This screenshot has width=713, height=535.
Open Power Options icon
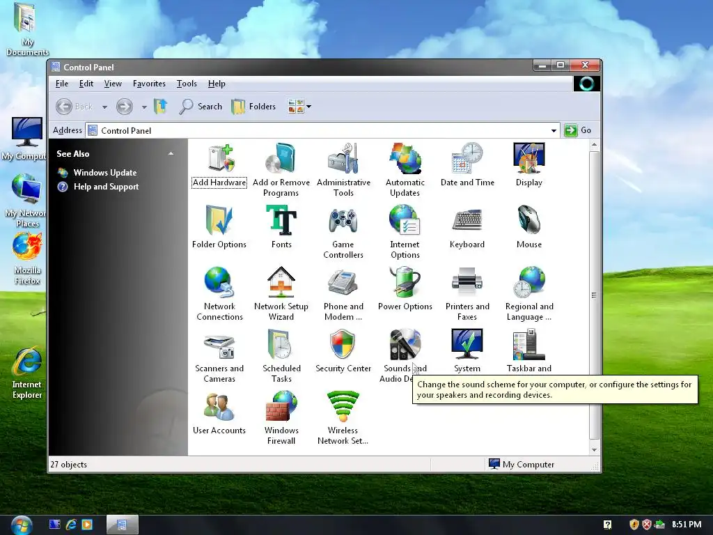click(405, 289)
